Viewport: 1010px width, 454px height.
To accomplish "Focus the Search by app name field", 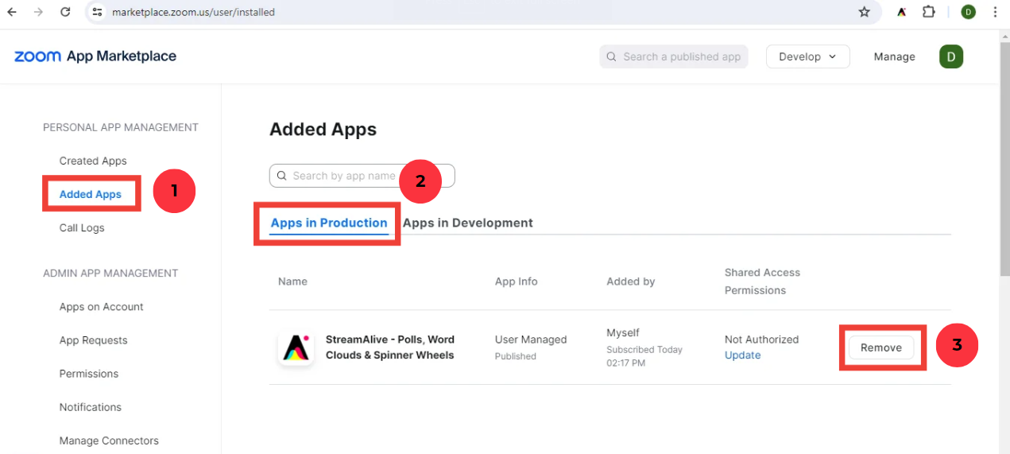I will tap(342, 176).
